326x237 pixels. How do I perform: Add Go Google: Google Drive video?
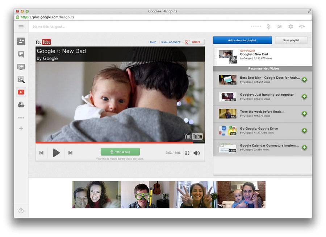pos(304,130)
